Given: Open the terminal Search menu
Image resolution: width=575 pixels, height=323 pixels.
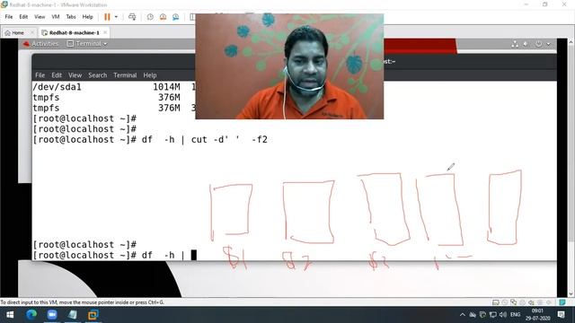Looking at the screenshot, I should tap(98, 75).
